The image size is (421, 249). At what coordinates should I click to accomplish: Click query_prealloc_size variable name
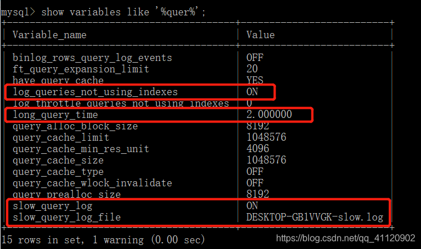tap(67, 194)
